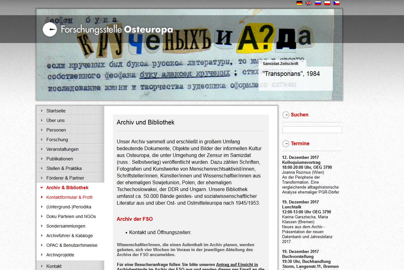
Task: Click the Archiv der FSO heading
Action: pyautogui.click(x=135, y=219)
